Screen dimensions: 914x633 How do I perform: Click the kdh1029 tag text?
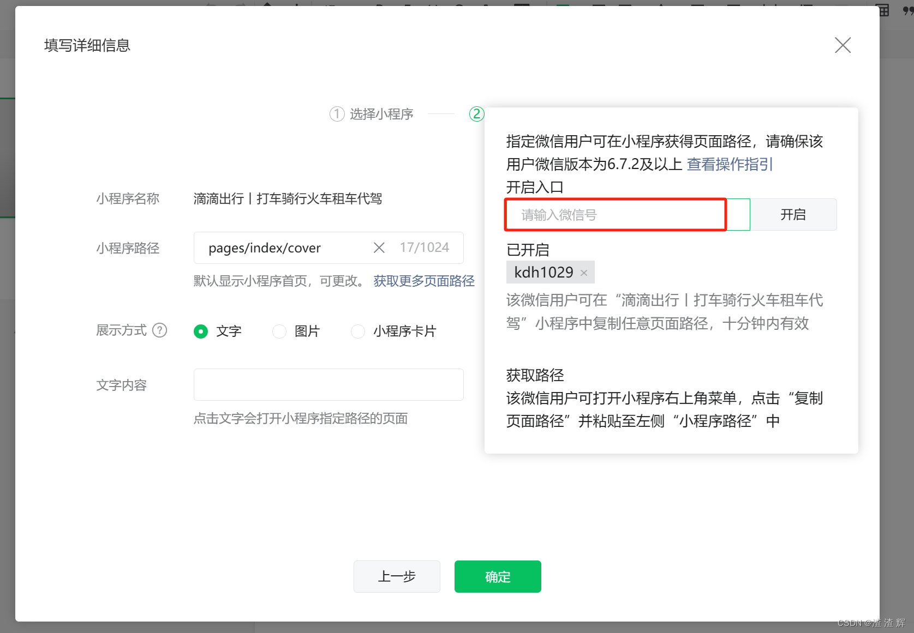point(543,272)
